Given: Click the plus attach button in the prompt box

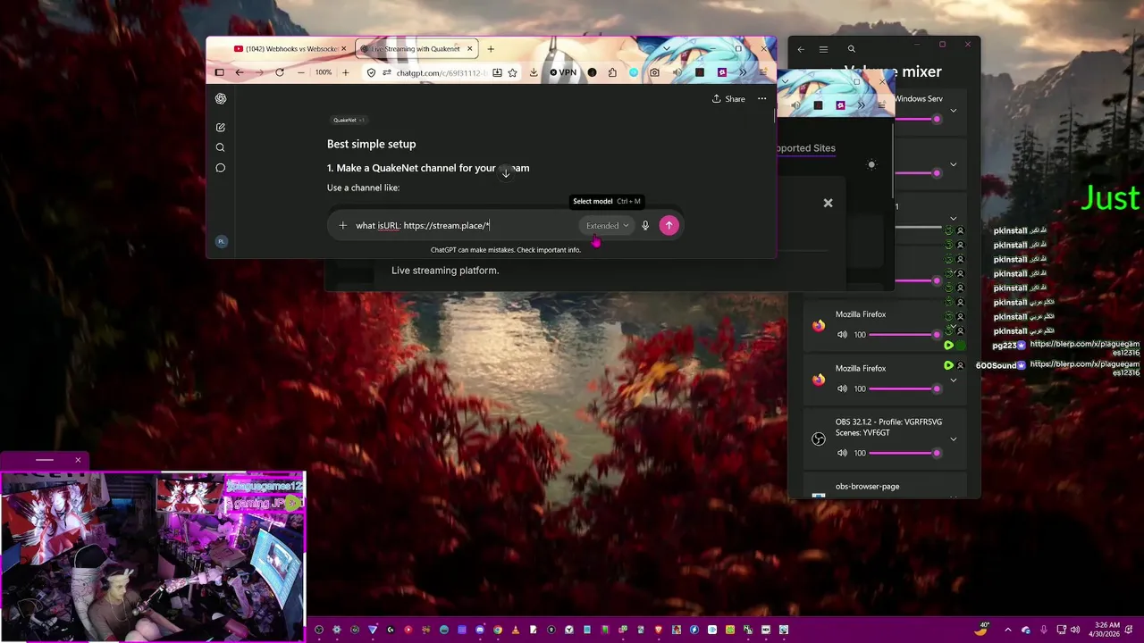Looking at the screenshot, I should 342,225.
